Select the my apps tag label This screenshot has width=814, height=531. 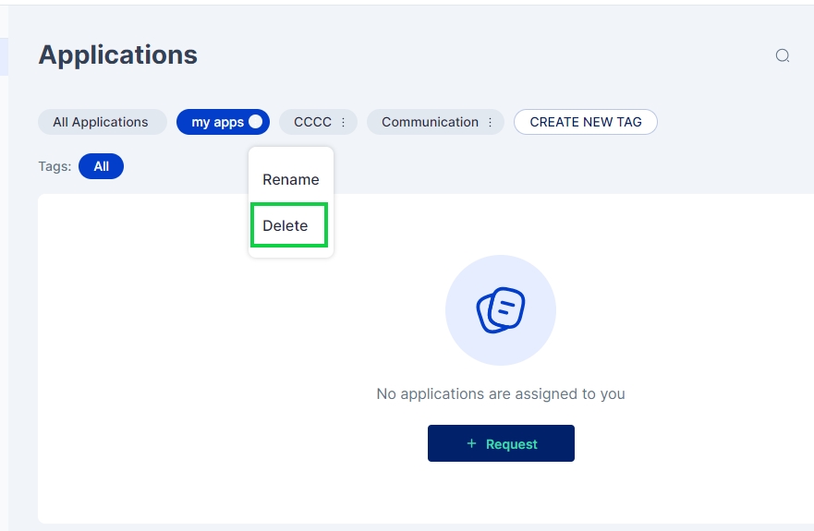click(217, 122)
